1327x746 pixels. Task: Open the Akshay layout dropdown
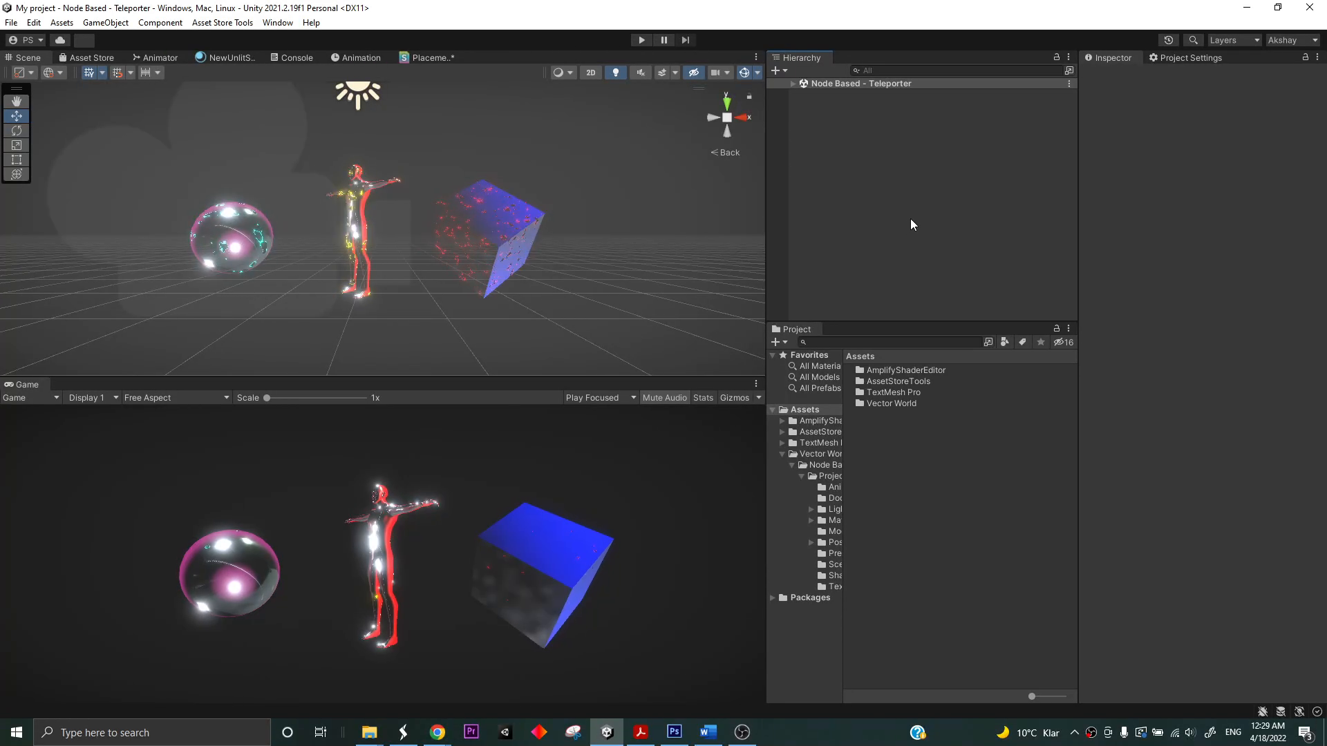tap(1292, 40)
